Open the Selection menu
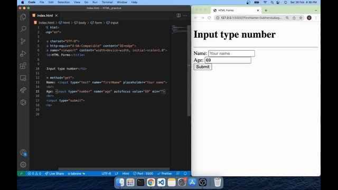Viewport: 338px width, 190px height. [63, 2]
